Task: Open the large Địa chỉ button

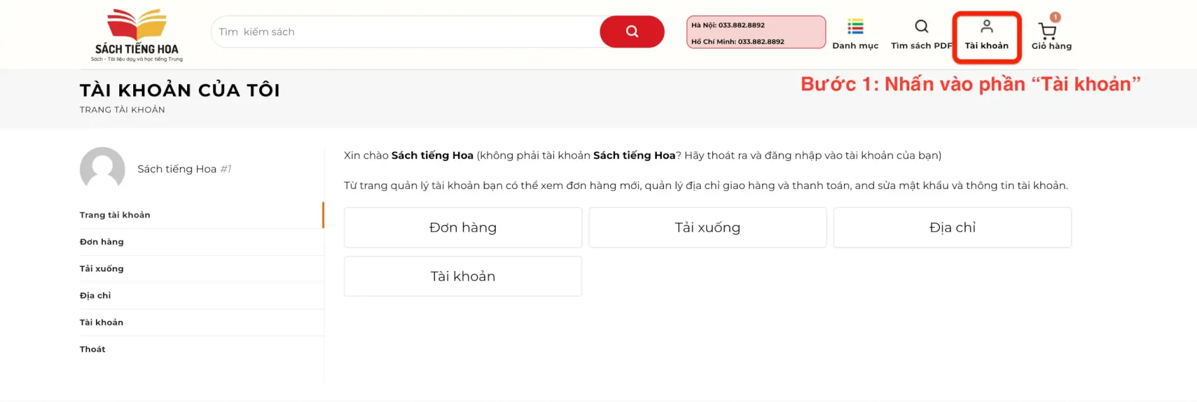Action: point(952,228)
